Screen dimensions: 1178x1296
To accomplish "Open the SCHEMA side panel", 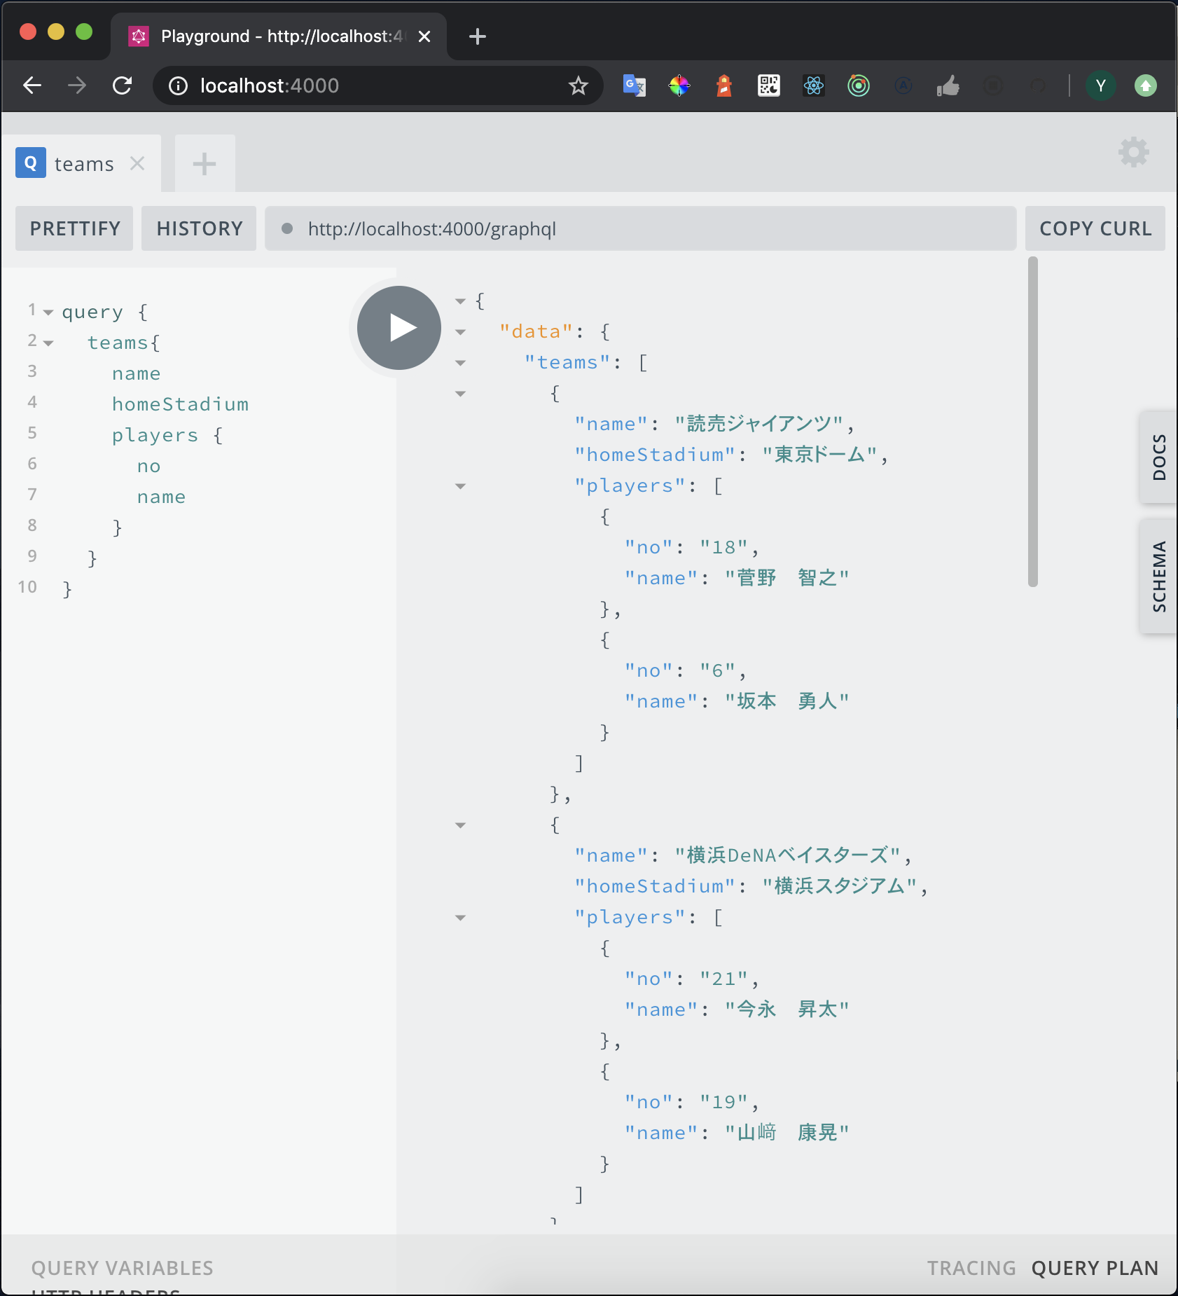I will click(1159, 576).
